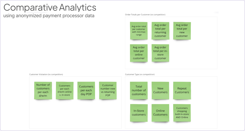Click the "Avg order total per returning customer" note
Image resolution: width=245 pixels, height=131 pixels.
160,31
